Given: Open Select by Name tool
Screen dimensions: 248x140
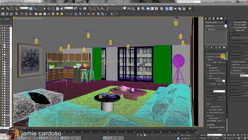Looking at the screenshot, I should click(35, 9).
